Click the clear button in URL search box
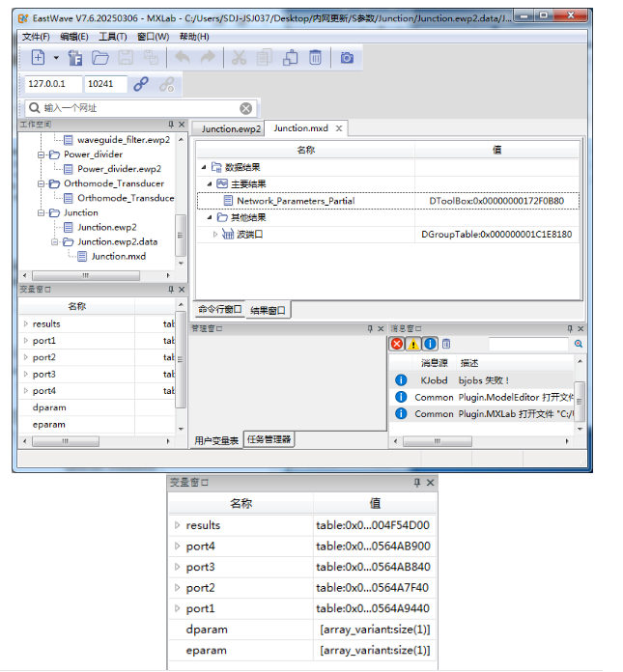Screen dimensions: 623x672 pyautogui.click(x=246, y=108)
